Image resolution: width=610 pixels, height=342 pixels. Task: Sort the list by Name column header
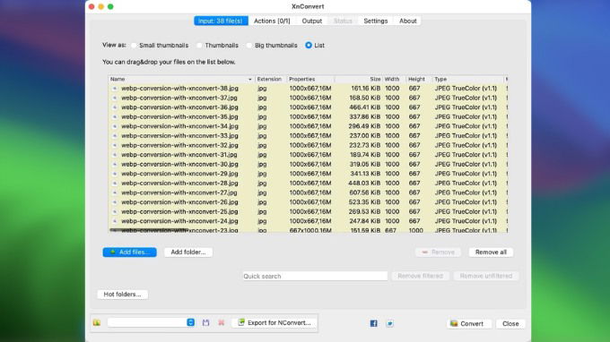181,79
